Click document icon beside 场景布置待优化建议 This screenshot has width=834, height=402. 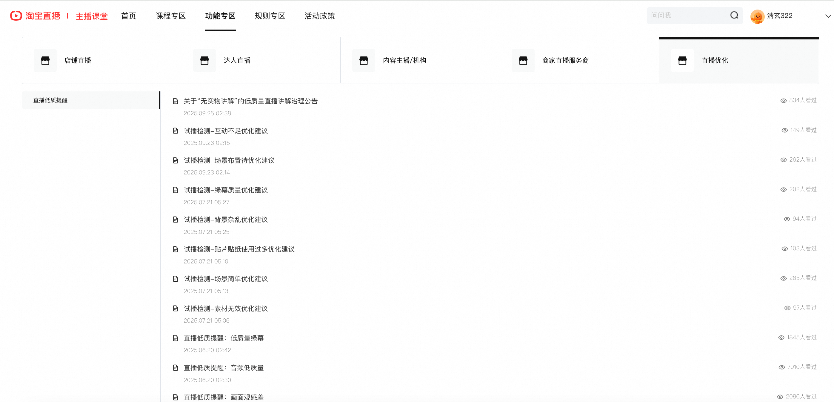pyautogui.click(x=176, y=160)
